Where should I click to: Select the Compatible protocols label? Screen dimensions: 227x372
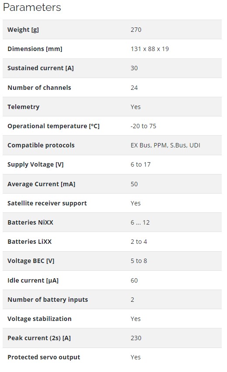tap(41, 145)
